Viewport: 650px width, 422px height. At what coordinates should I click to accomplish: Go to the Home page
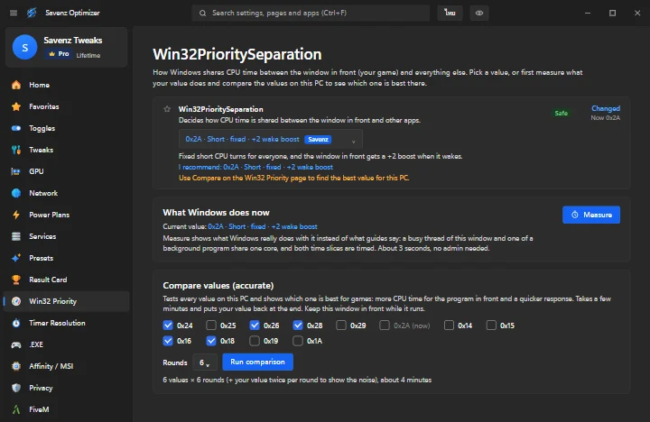67,85
